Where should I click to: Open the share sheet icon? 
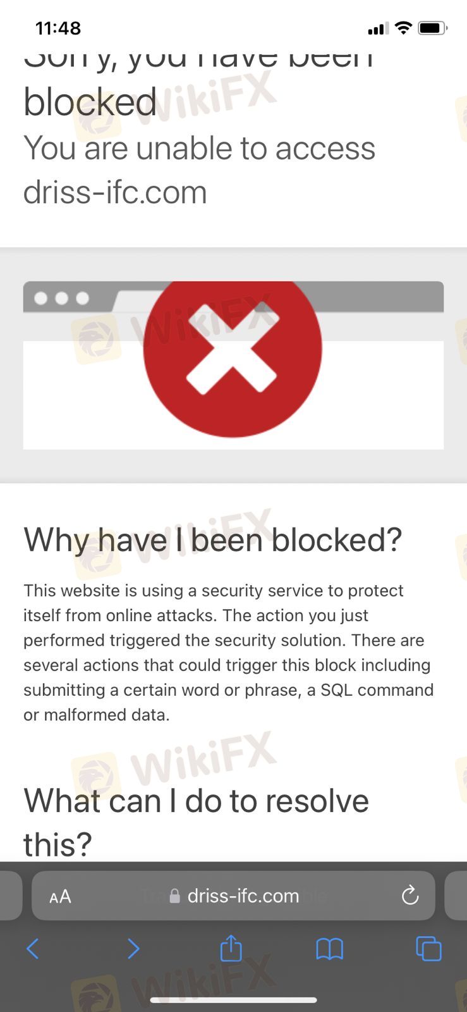coord(231,948)
